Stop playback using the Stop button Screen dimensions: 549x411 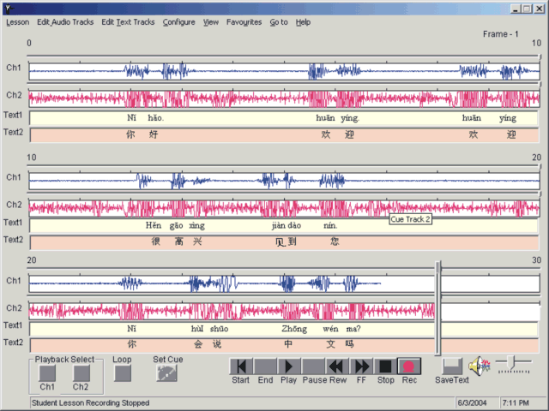386,367
